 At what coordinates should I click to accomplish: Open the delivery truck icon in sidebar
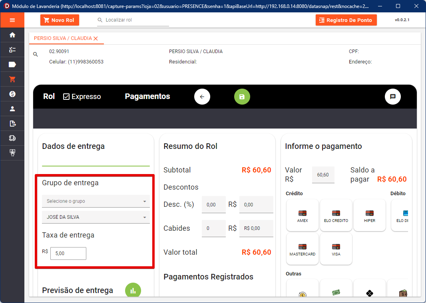[12, 138]
